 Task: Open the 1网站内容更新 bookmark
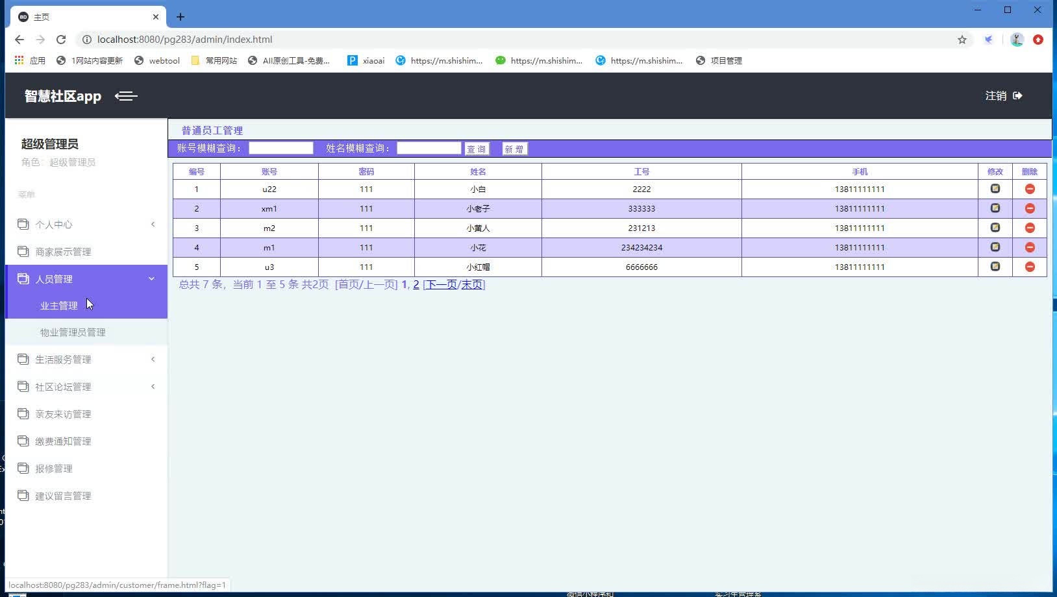[90, 60]
